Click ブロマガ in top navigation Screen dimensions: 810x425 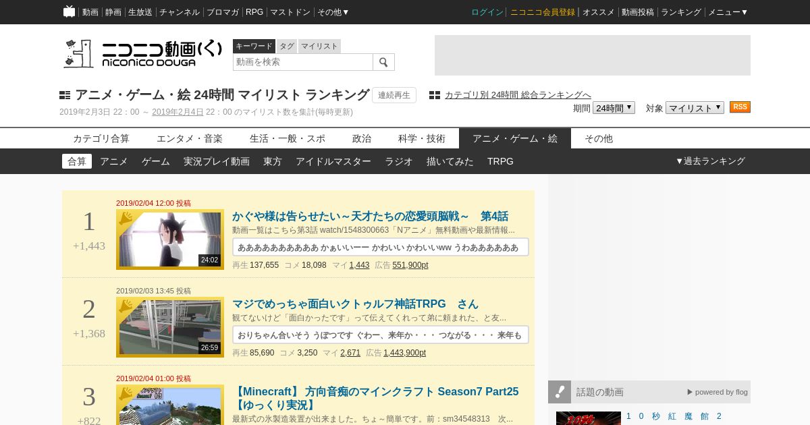click(x=223, y=12)
